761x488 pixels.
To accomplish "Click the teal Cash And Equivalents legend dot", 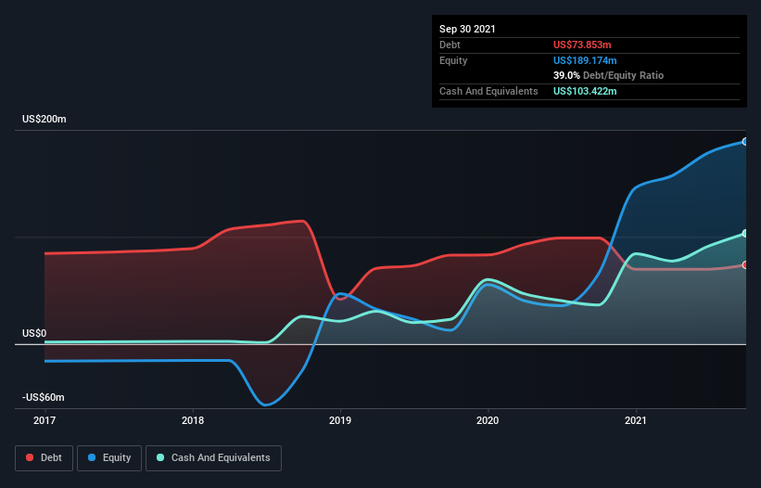I will (160, 457).
